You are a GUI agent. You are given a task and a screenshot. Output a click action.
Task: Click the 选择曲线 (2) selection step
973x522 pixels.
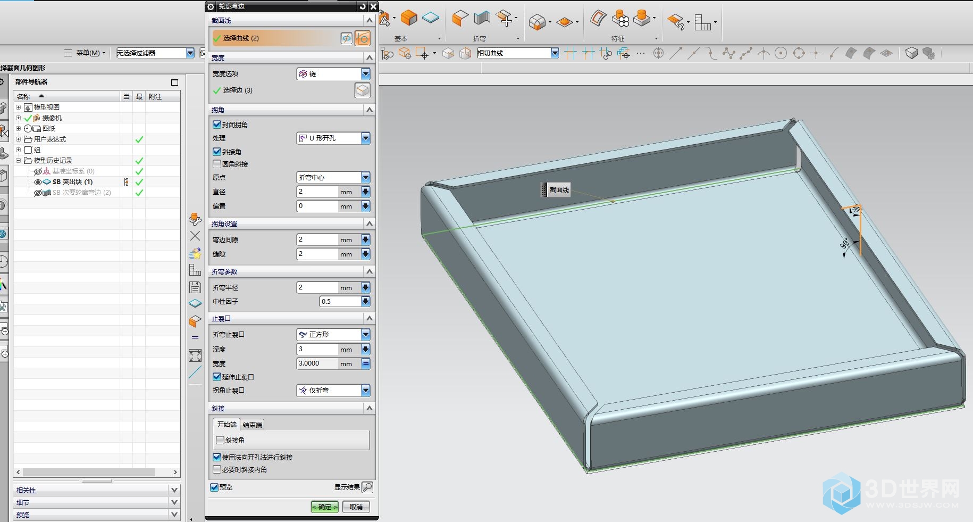(275, 38)
